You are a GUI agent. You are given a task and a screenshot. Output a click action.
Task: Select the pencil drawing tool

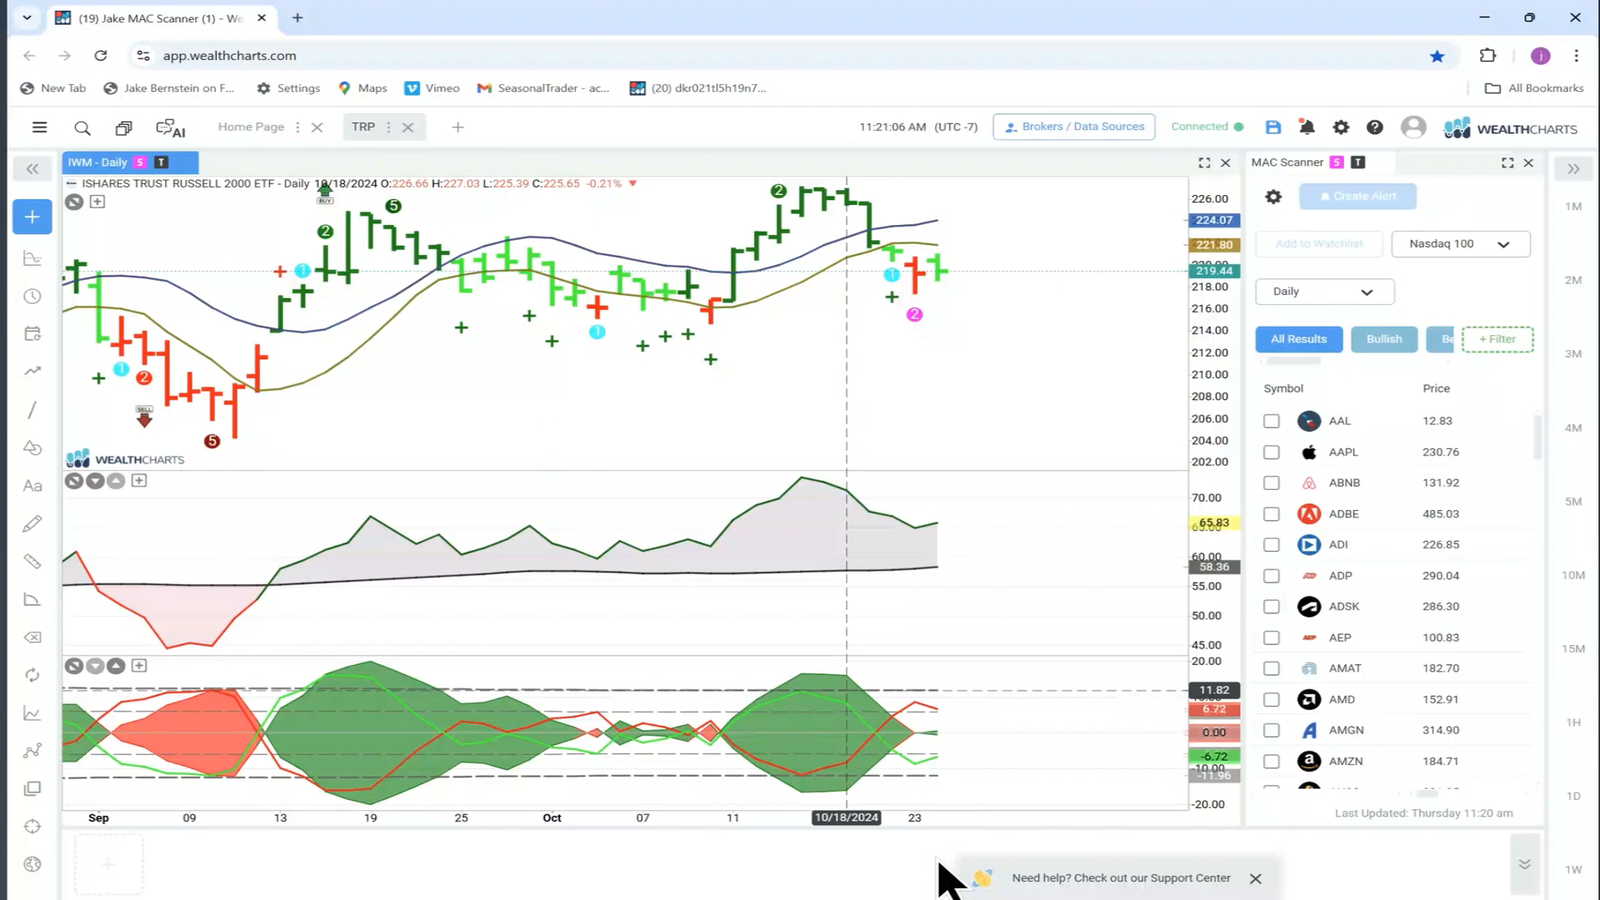[32, 523]
